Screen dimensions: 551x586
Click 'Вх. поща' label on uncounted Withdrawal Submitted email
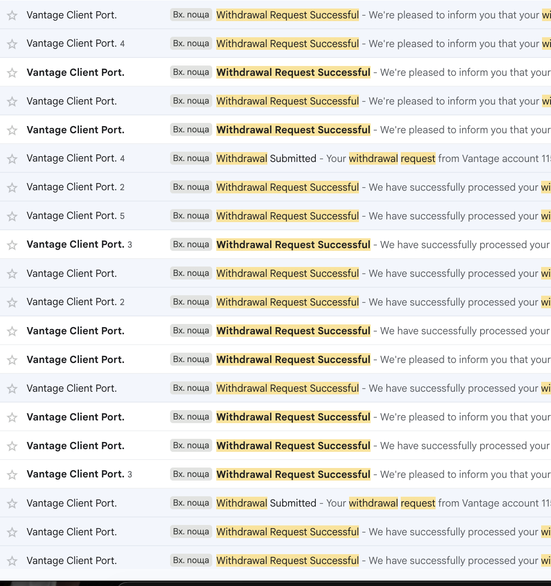click(x=191, y=503)
